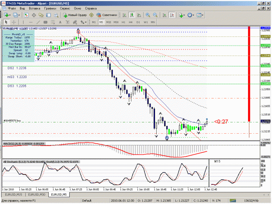The height and width of the screenshot is (204, 272).
Task: Switch timeframe to M1
Action: tap(94, 22)
